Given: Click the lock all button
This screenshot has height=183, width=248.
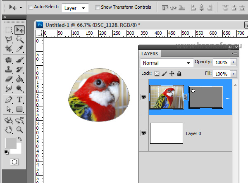Looking at the screenshot, I should (179, 74).
